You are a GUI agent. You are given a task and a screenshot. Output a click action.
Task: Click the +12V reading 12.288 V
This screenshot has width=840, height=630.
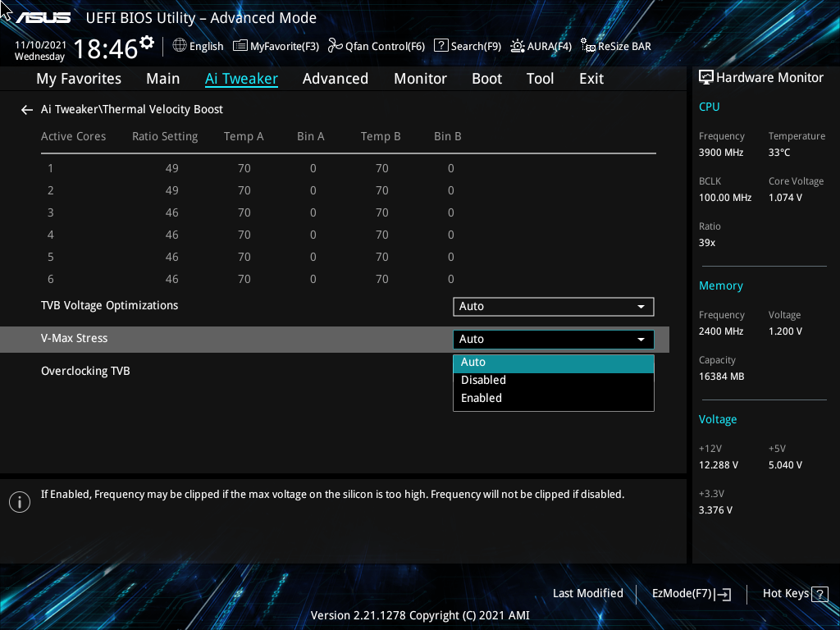coord(719,465)
